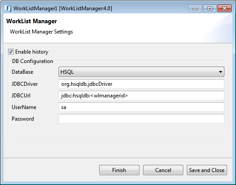Click the WorkList Manager heading text
Image resolution: width=236 pixels, height=185 pixels.
point(32,21)
